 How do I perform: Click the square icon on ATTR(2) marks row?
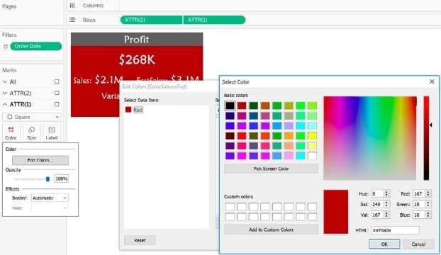57,93
